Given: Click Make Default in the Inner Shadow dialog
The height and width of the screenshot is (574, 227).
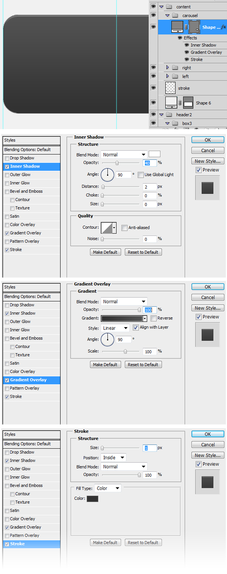Looking at the screenshot, I should 105,252.
